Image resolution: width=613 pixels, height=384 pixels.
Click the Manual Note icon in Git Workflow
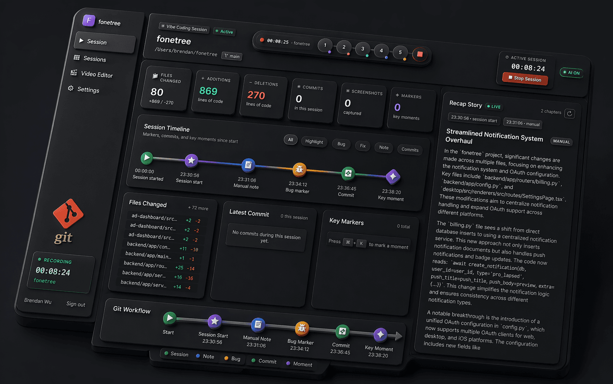[x=258, y=325]
